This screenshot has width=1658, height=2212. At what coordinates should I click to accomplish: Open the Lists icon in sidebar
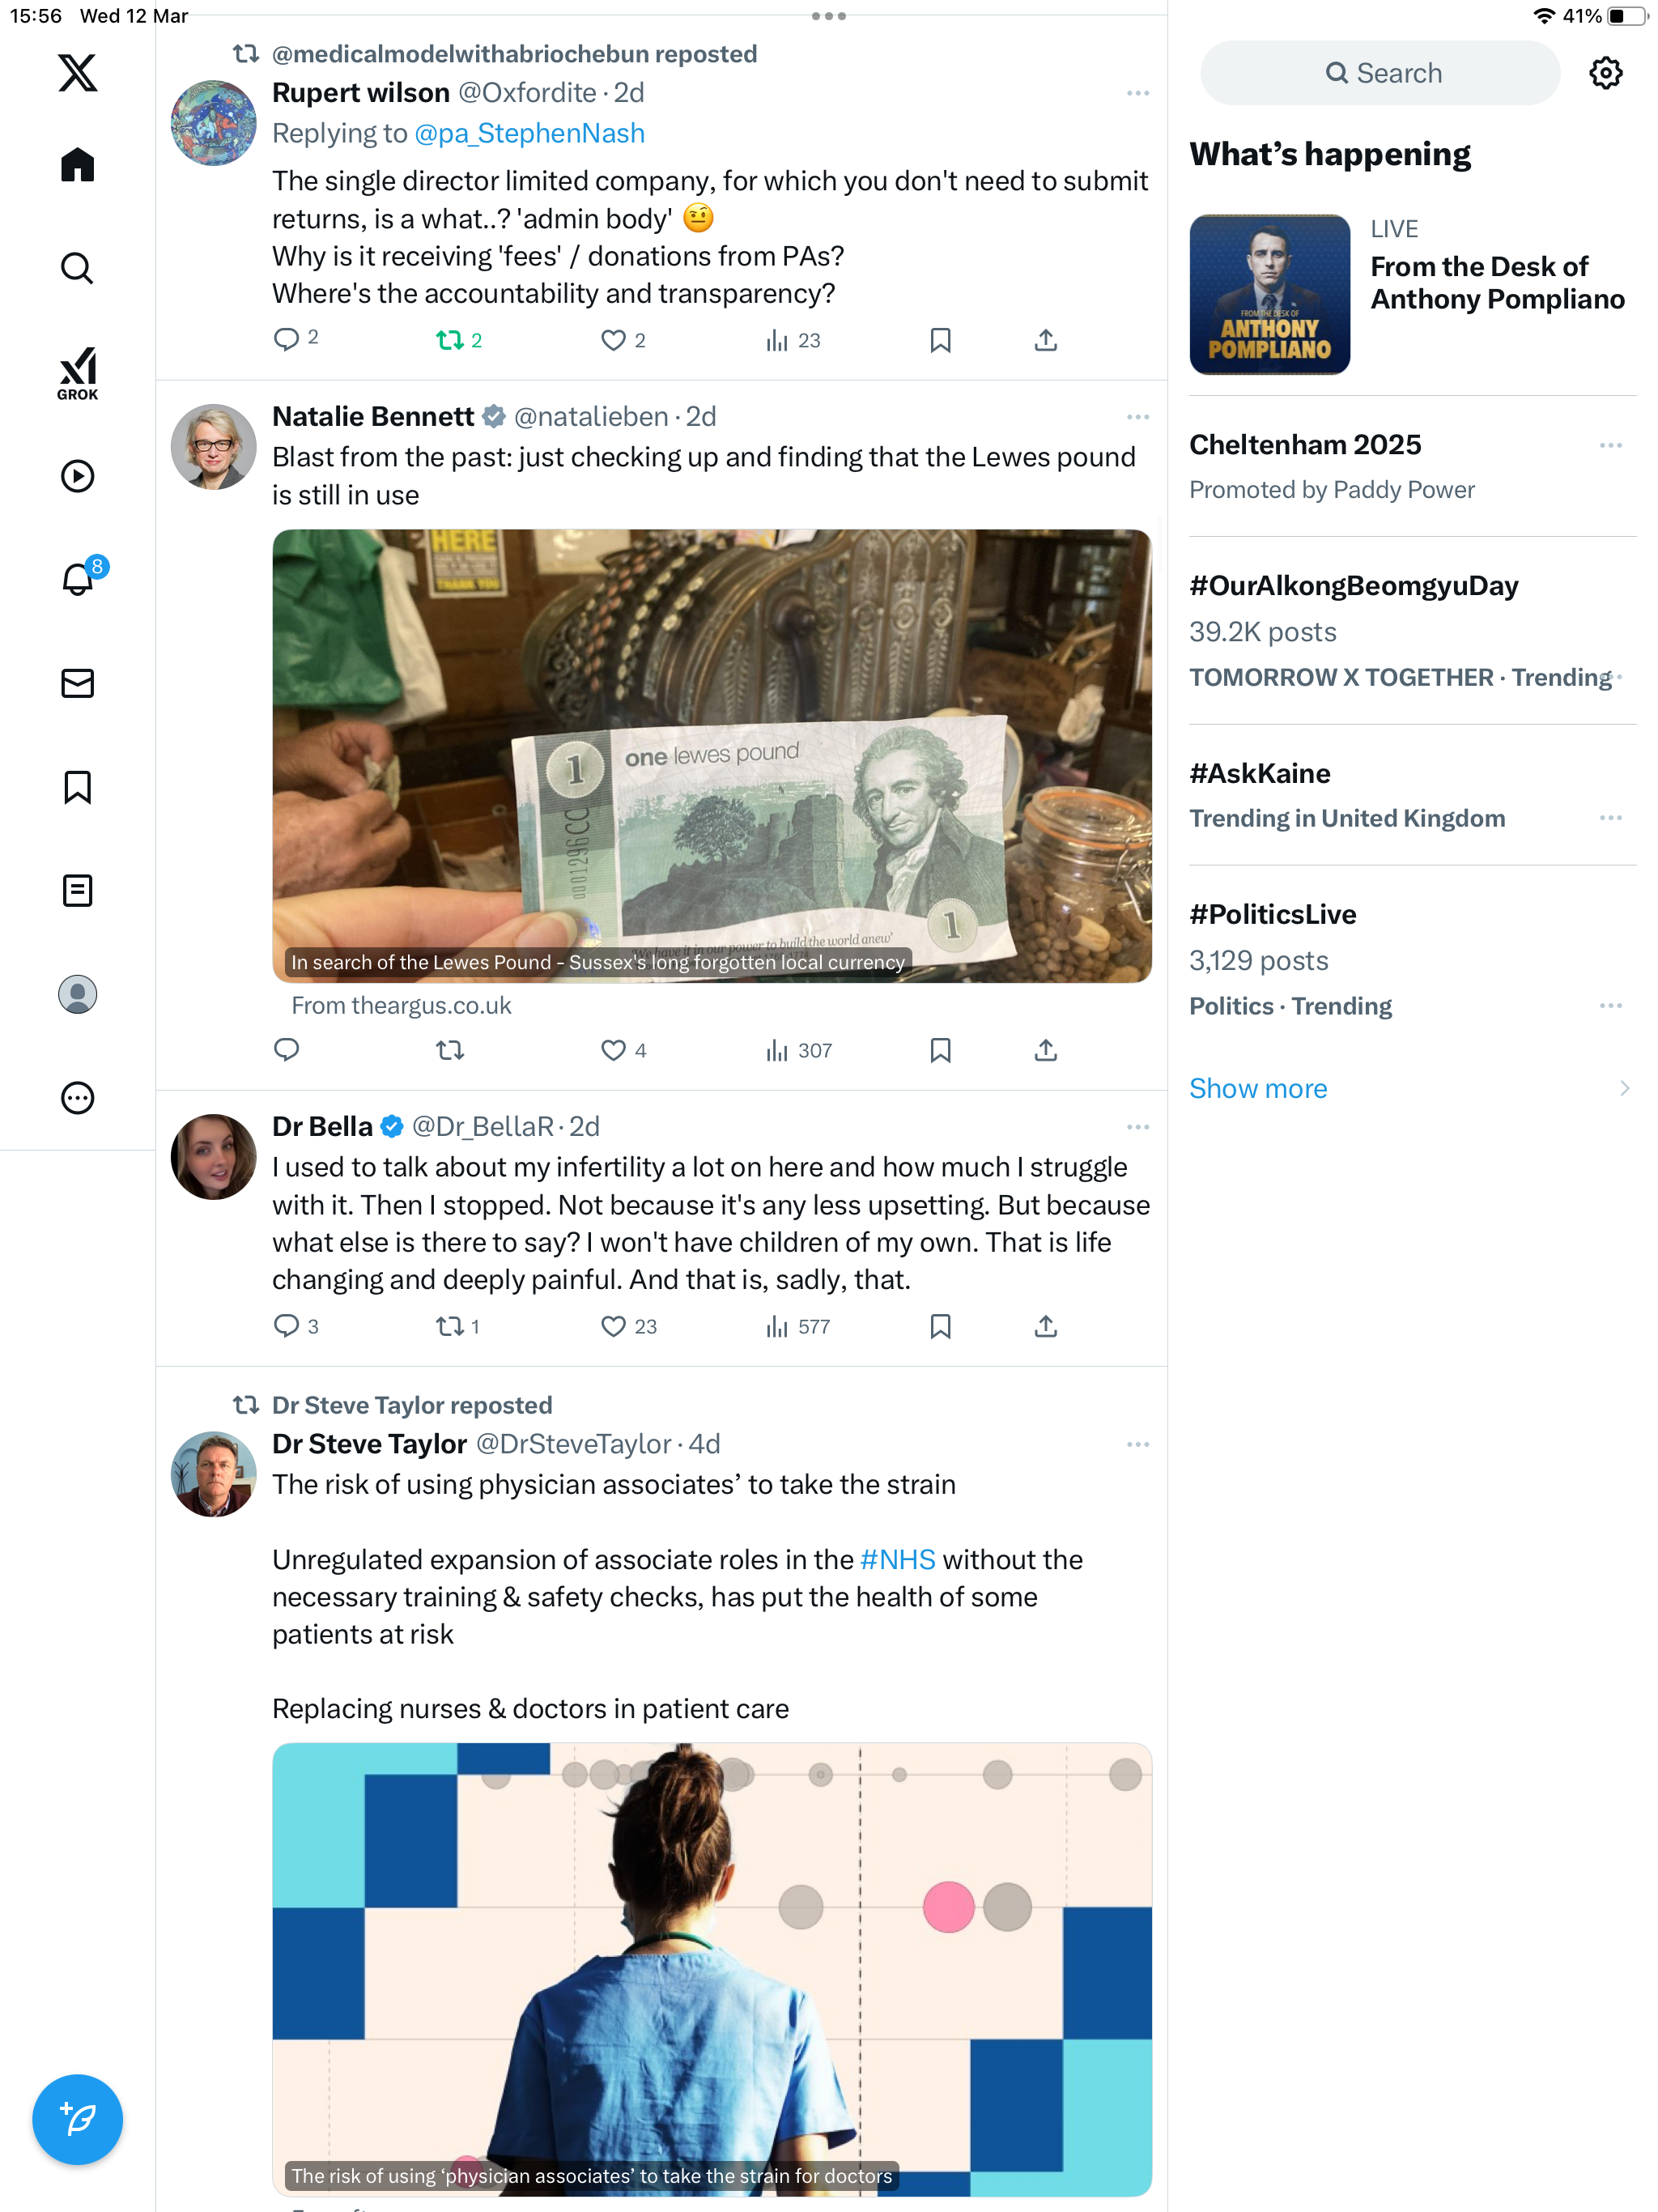(x=77, y=890)
